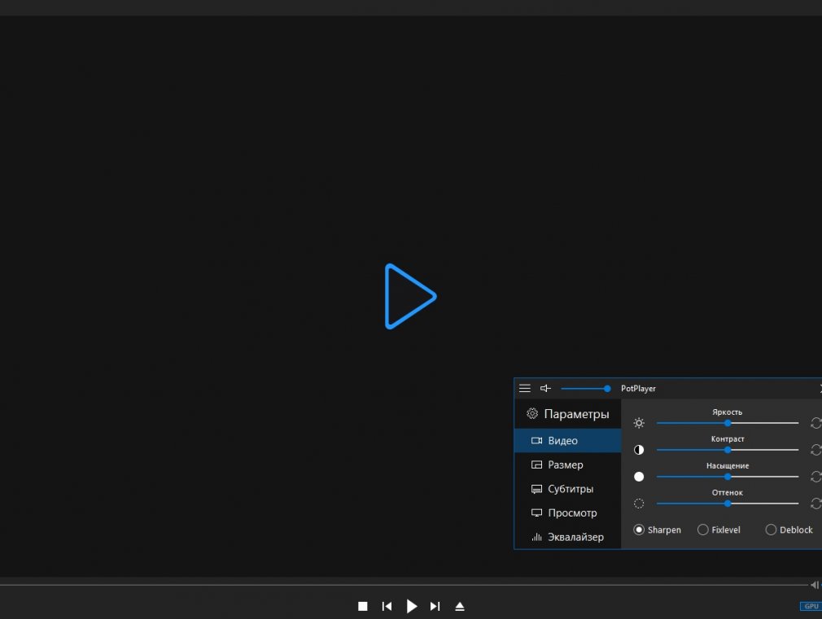Reset Контраст with its circular arrow icon
This screenshot has width=822, height=619.
pyautogui.click(x=816, y=450)
